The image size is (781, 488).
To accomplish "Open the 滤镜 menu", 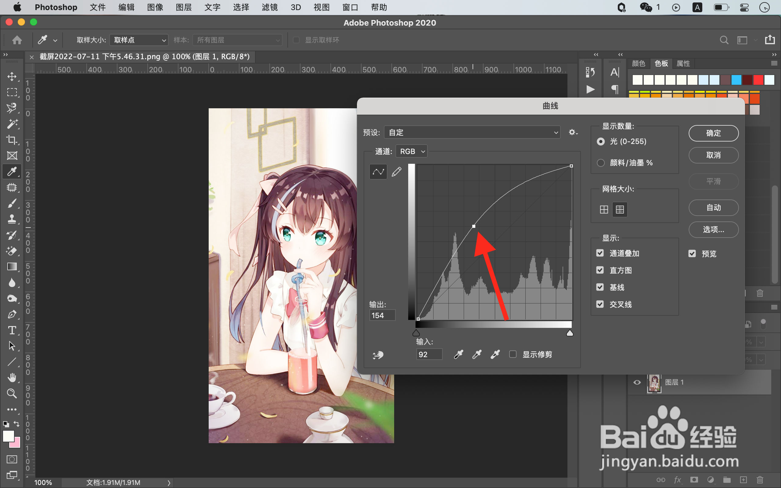I will [x=270, y=7].
